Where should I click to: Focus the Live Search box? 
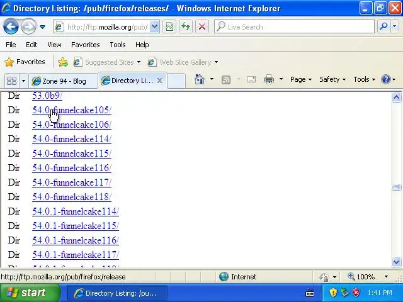(294, 26)
